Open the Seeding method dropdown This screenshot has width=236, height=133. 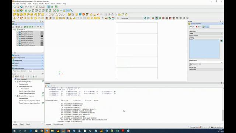pyautogui.click(x=206, y=37)
